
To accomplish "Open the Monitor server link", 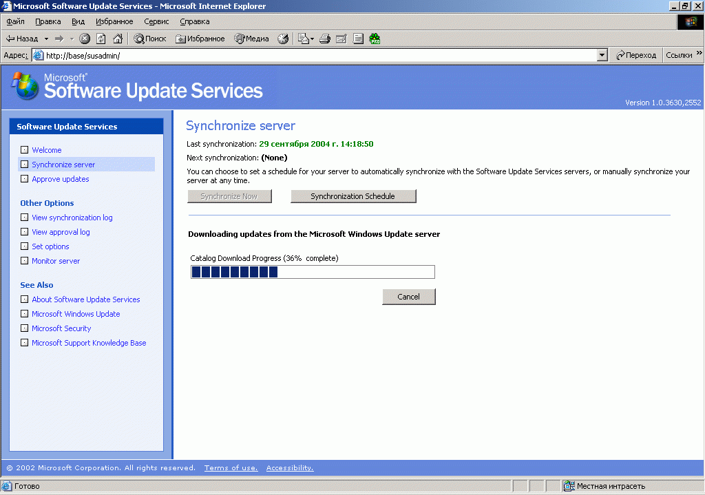I will pyautogui.click(x=56, y=261).
